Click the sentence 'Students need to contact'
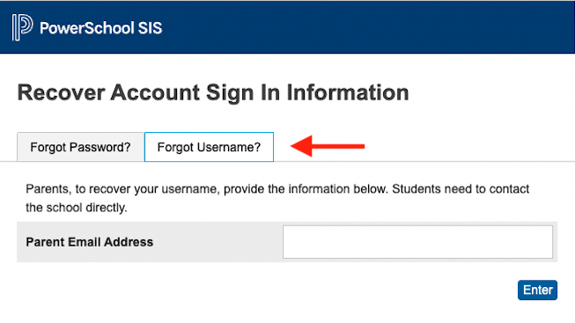This screenshot has height=323, width=575. coord(461,189)
